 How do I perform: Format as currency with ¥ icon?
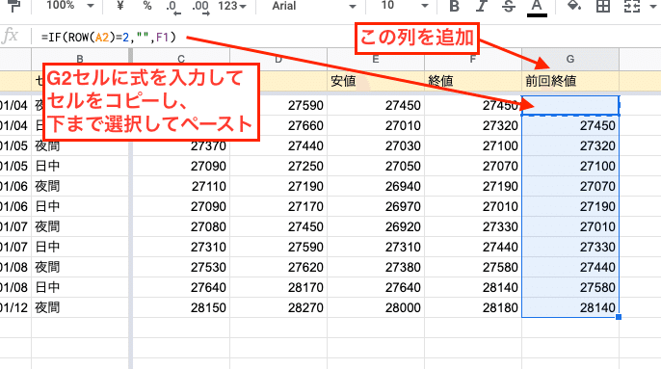point(120,6)
